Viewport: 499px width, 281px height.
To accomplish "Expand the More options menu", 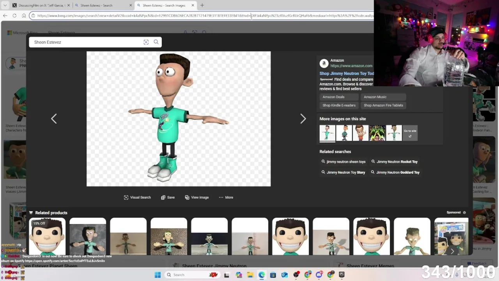I will [226, 197].
